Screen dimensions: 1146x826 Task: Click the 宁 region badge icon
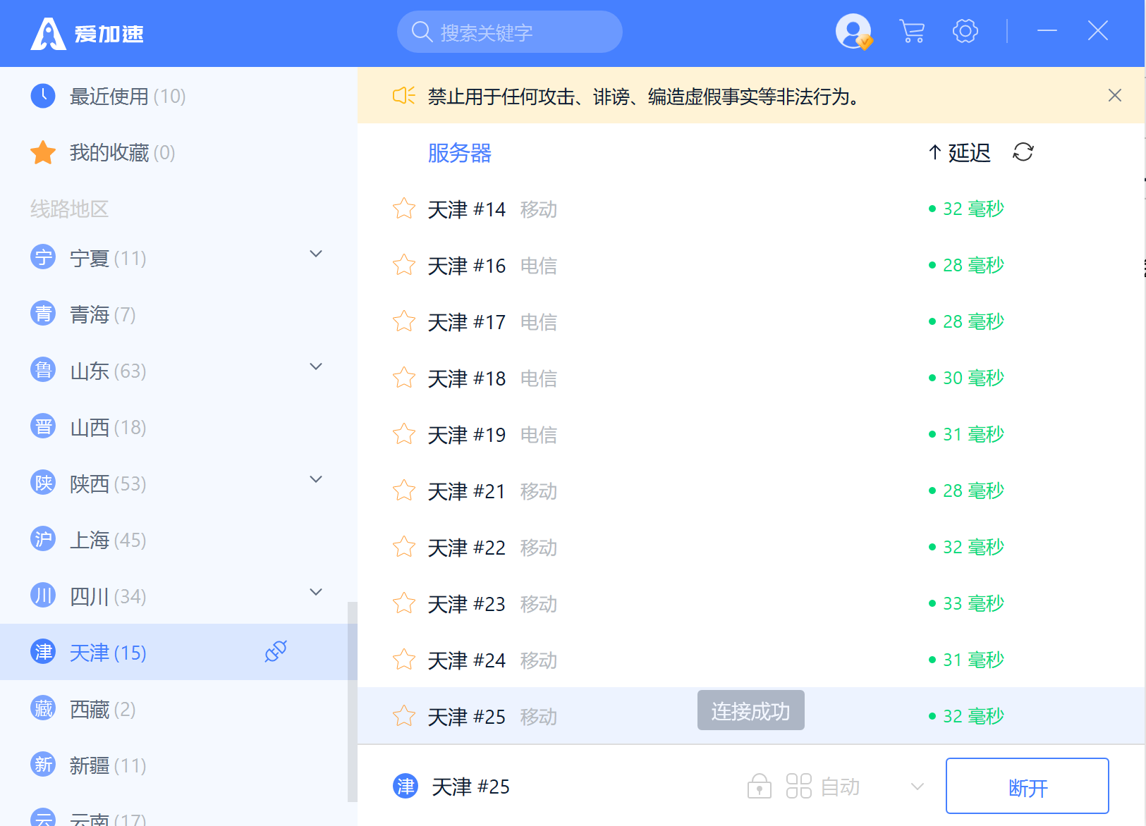click(x=43, y=257)
